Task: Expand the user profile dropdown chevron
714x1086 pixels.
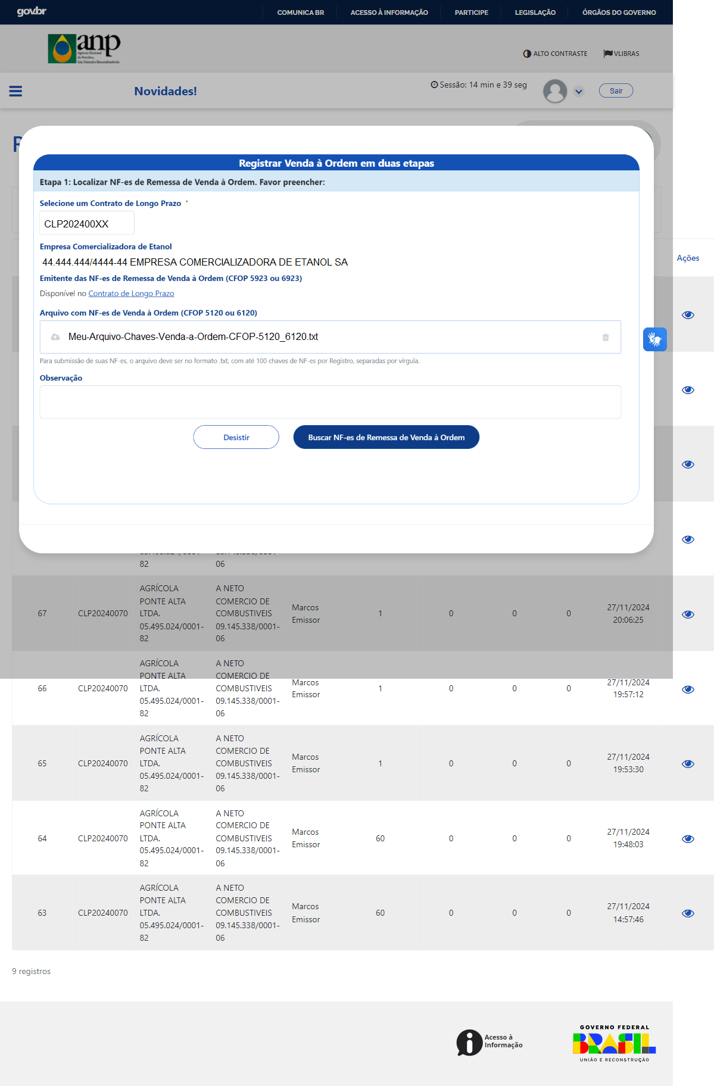Action: pos(579,92)
